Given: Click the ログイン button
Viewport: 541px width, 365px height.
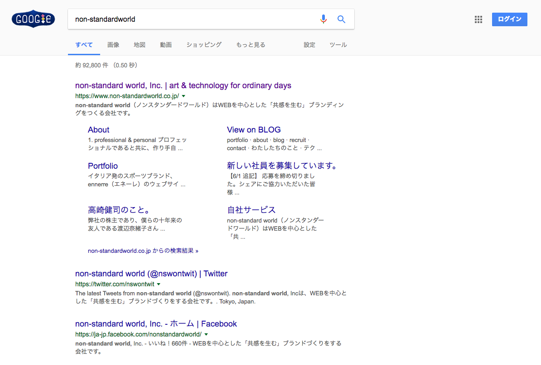Looking at the screenshot, I should pos(509,19).
